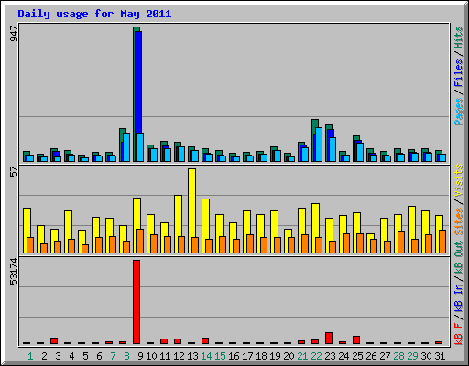Image resolution: width=469 pixels, height=366 pixels.
Task: Click the Pages/Files/Hits legend text
Action: coord(458,76)
